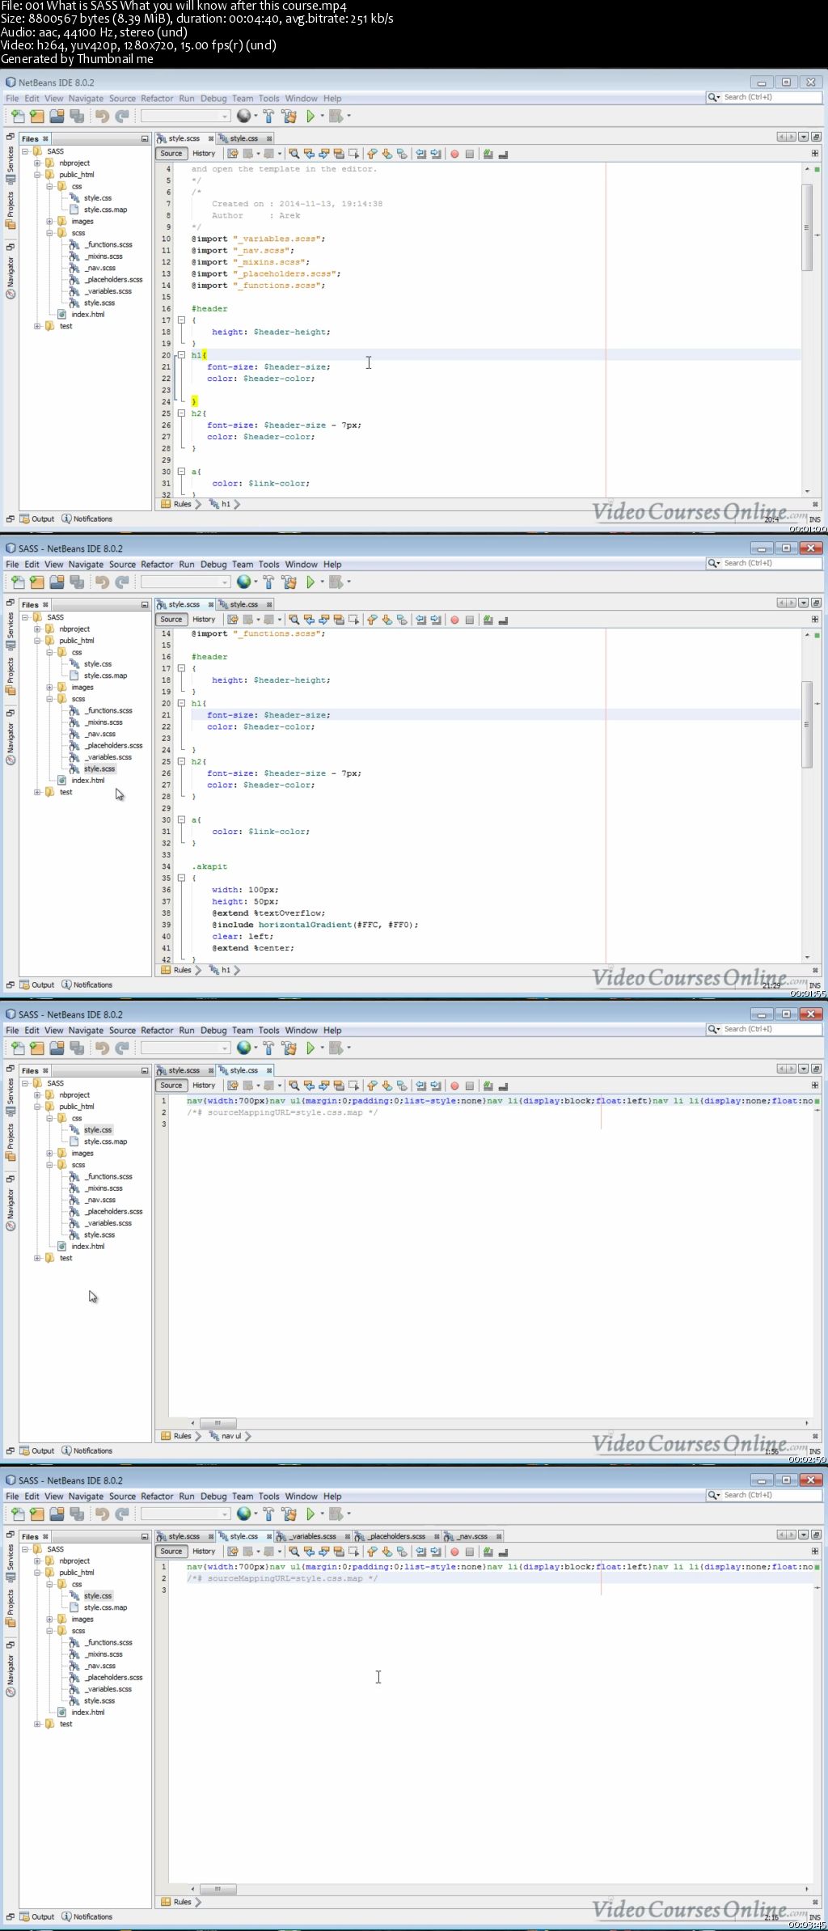This screenshot has height=1931, width=828.
Task: Select _mixins.scss file in second frame tree
Action: click(x=103, y=722)
